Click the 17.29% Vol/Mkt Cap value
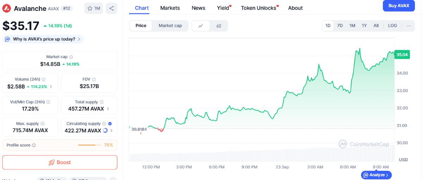The height and width of the screenshot is (180, 423). (x=30, y=109)
